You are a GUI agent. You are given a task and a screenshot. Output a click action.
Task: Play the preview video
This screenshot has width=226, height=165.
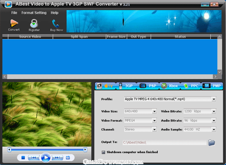(46, 158)
